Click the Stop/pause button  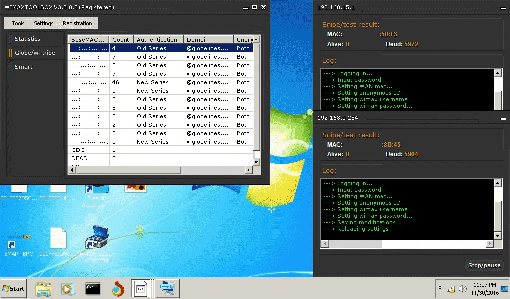484,265
